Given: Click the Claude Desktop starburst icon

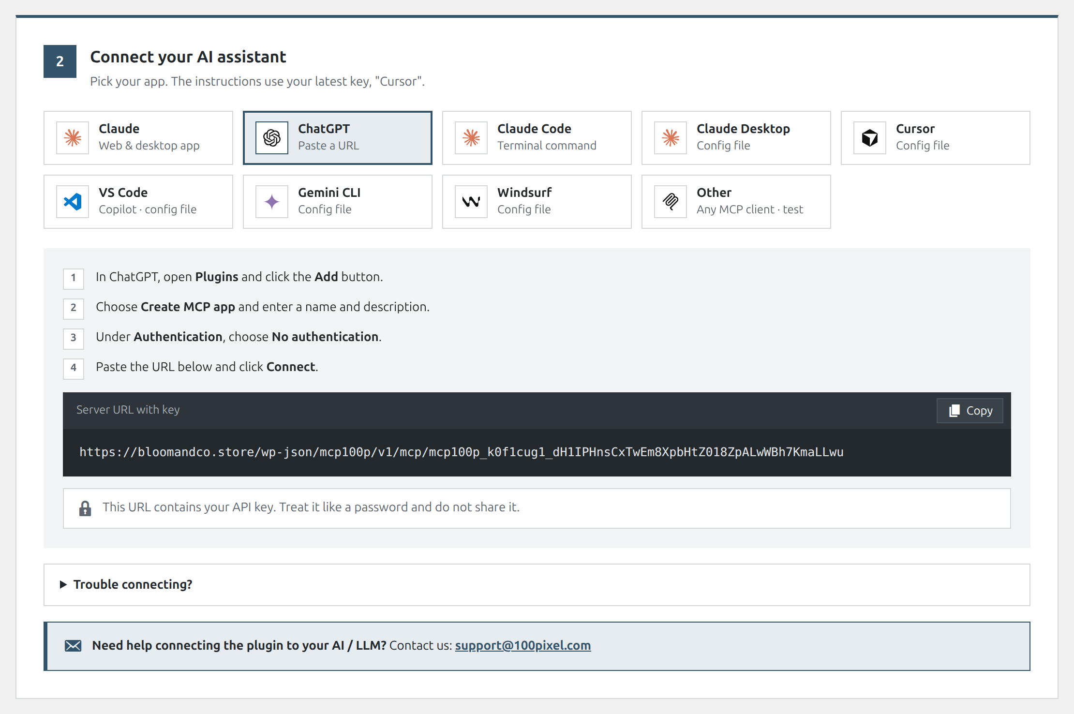Looking at the screenshot, I should (671, 138).
